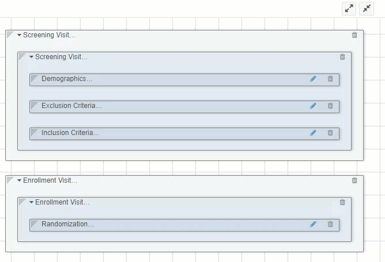Delete the outer Screening Visit group
Viewport: 385px width, 262px height.
[x=354, y=35]
